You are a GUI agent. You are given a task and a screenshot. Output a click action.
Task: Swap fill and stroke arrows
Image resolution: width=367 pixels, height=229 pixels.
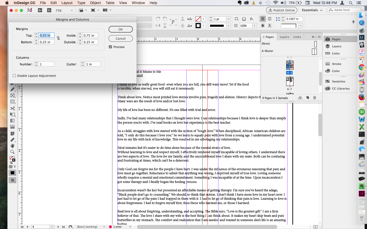14,157
